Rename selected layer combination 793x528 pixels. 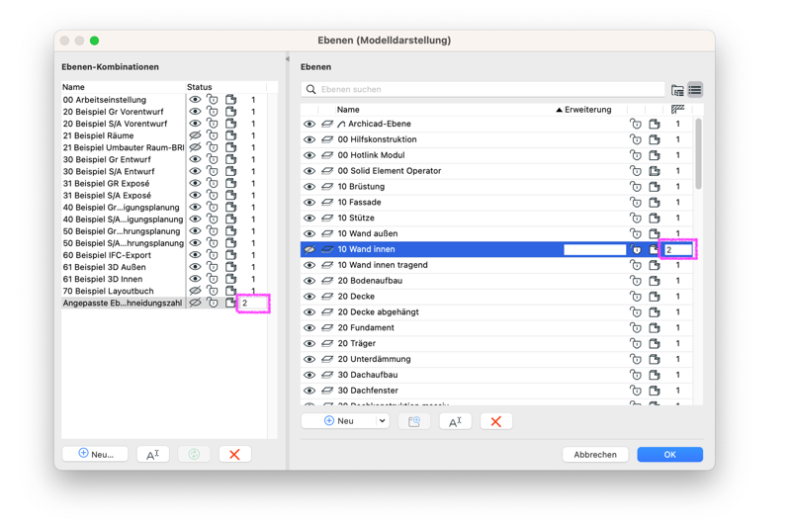[152, 454]
